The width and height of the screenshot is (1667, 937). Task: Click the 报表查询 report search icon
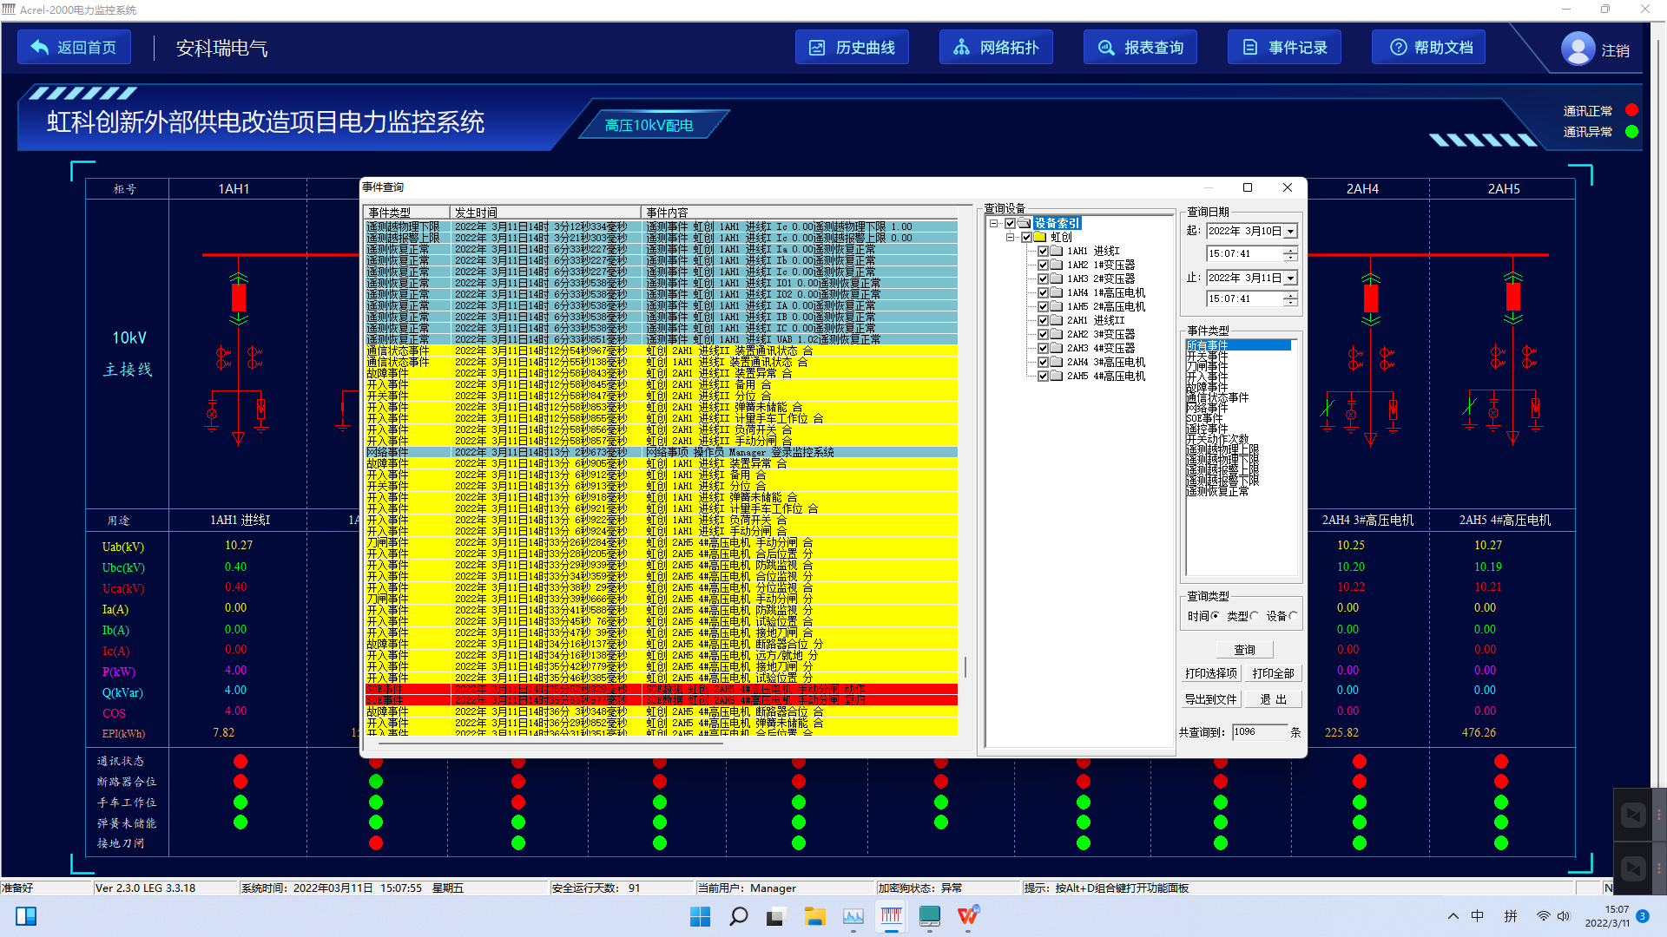(1106, 48)
